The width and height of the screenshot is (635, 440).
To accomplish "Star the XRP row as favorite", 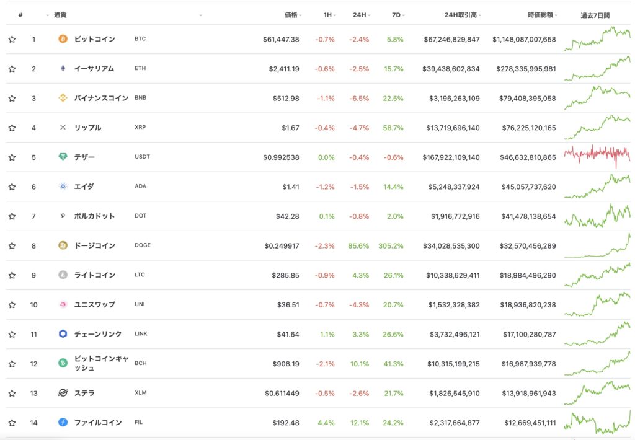I will click(x=12, y=128).
